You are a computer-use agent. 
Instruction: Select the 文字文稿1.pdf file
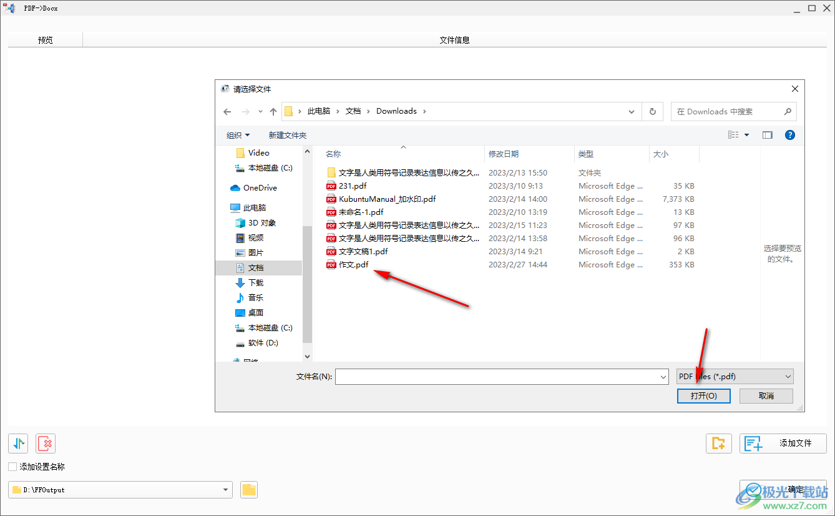357,251
